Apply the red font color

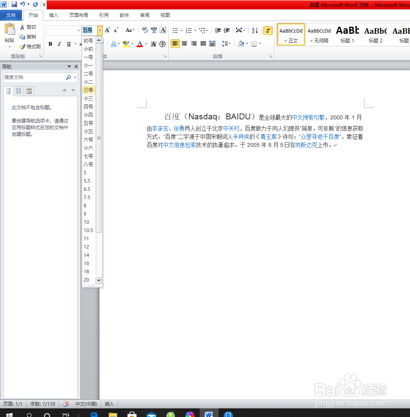tap(140, 44)
